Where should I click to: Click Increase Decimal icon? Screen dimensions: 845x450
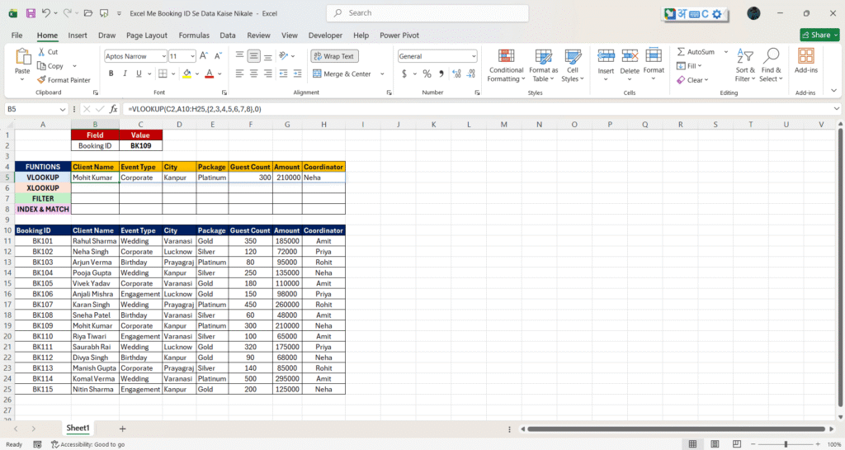tap(456, 73)
